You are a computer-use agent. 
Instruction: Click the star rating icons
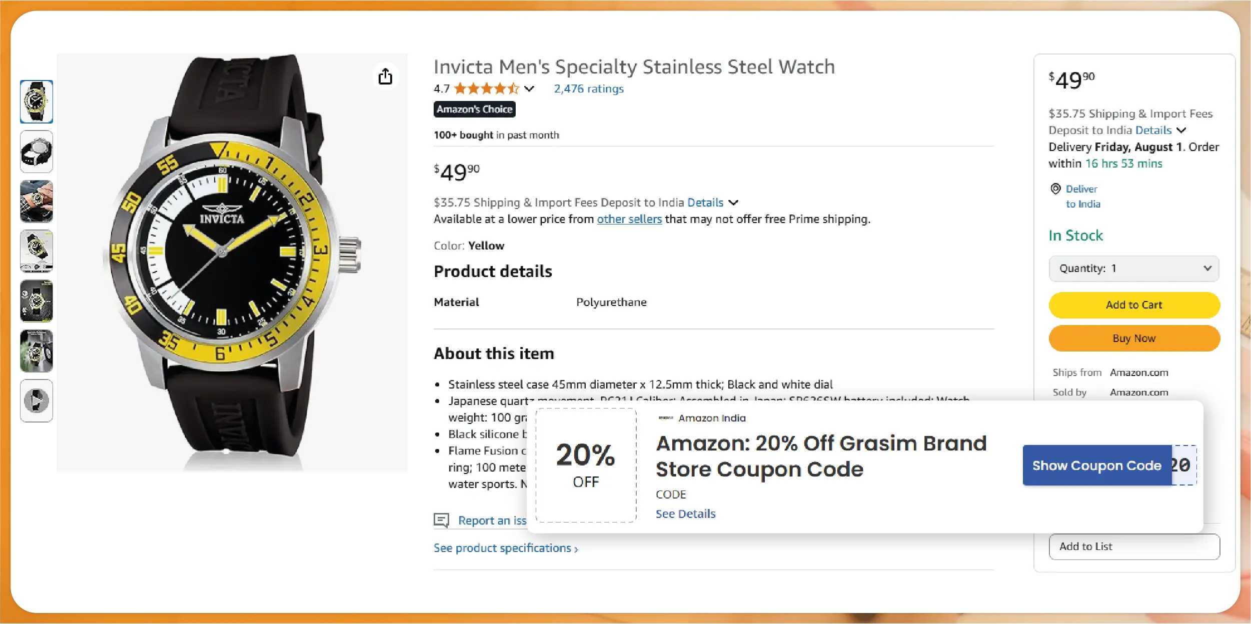click(x=486, y=89)
